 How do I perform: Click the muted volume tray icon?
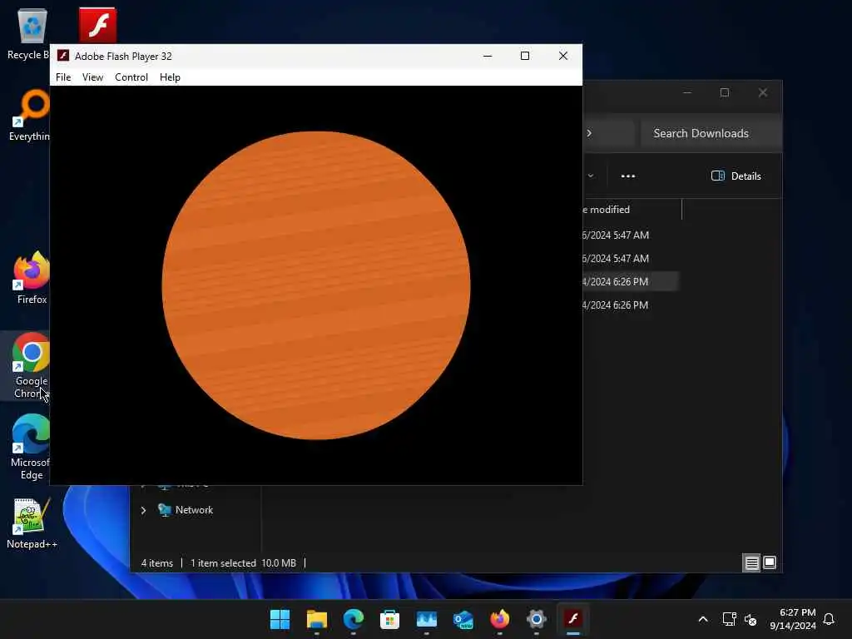pos(750,619)
